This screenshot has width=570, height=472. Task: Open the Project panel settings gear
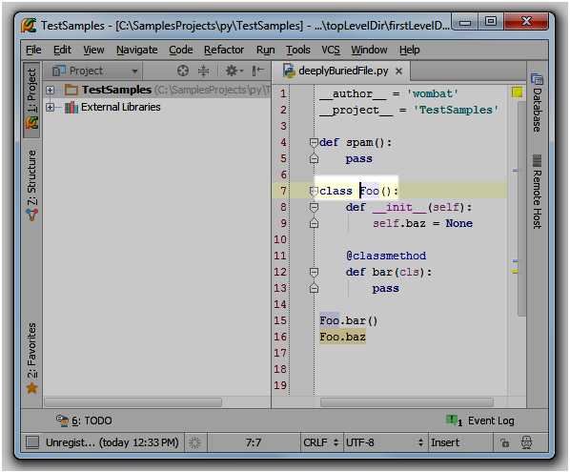click(x=234, y=71)
